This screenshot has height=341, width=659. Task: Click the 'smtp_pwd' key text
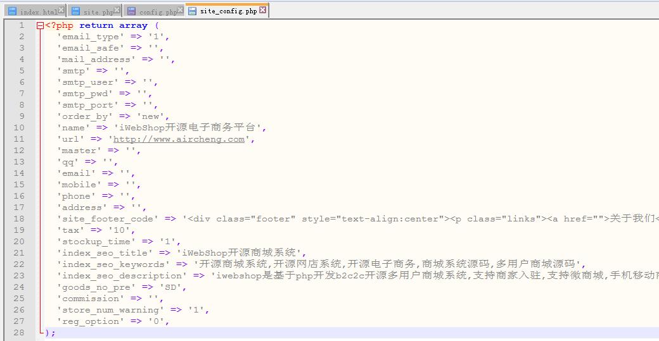pyautogui.click(x=84, y=94)
